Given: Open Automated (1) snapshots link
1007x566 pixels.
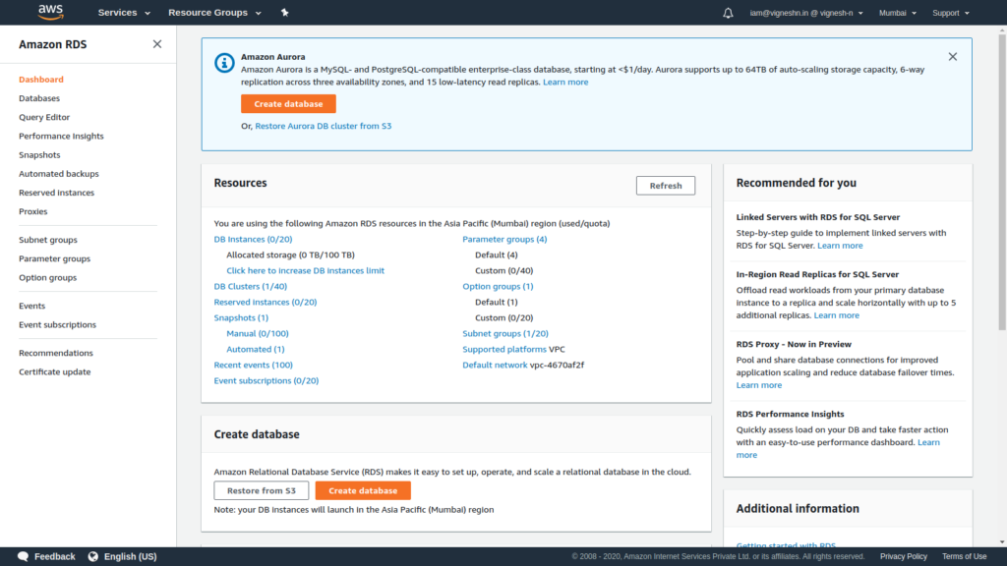Looking at the screenshot, I should point(255,349).
